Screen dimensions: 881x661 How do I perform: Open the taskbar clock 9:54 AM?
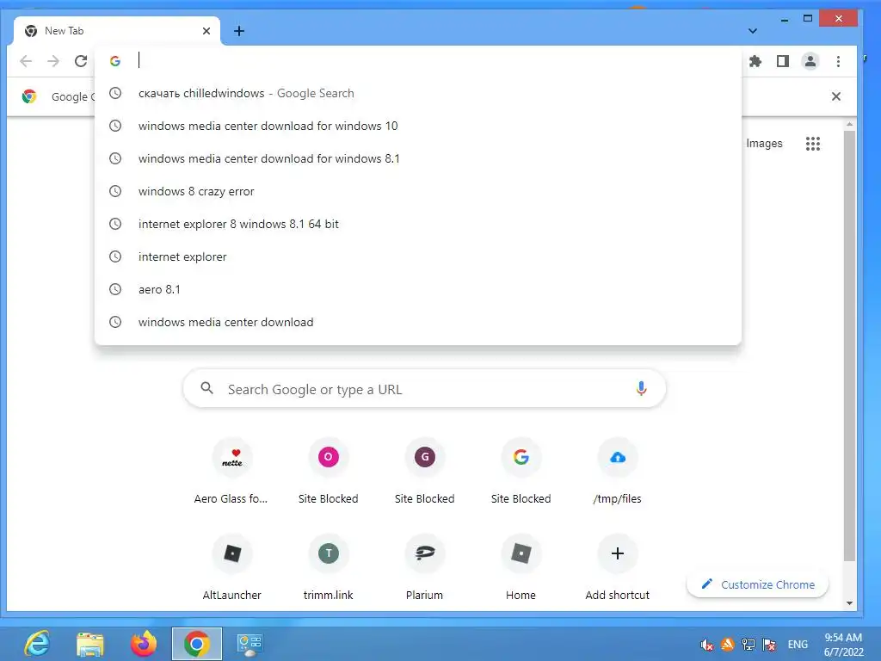pyautogui.click(x=843, y=645)
